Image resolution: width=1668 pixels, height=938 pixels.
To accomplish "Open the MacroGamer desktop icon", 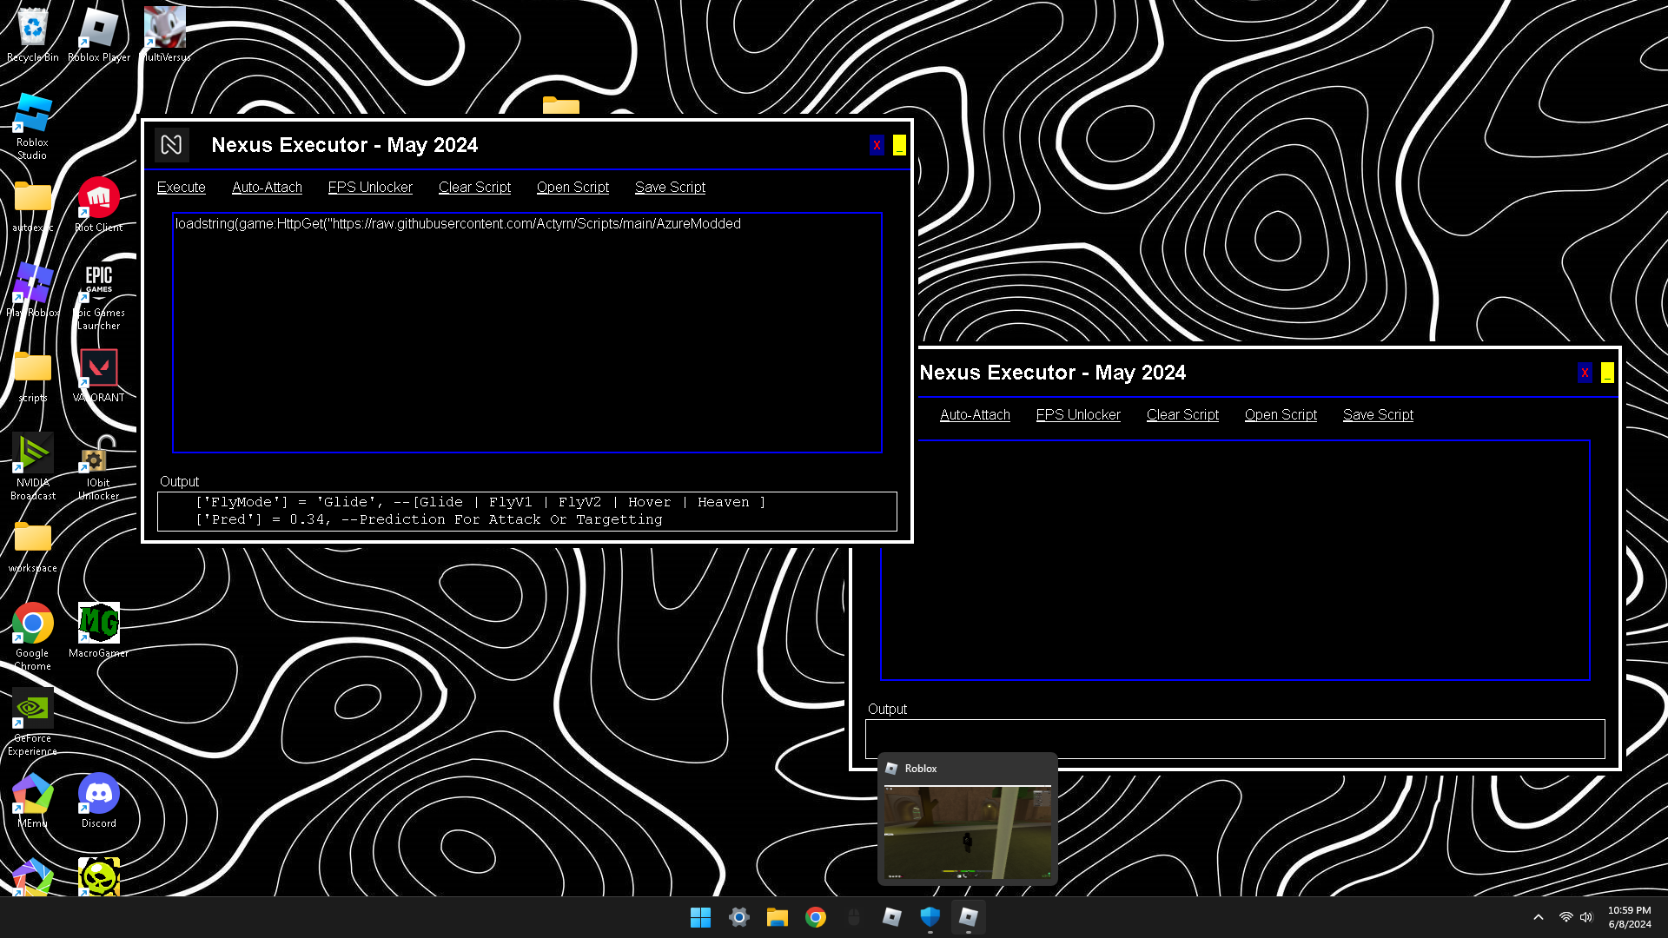I will [x=98, y=624].
